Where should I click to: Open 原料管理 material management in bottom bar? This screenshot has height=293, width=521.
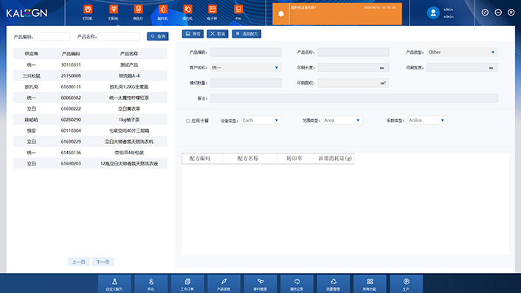(260, 284)
